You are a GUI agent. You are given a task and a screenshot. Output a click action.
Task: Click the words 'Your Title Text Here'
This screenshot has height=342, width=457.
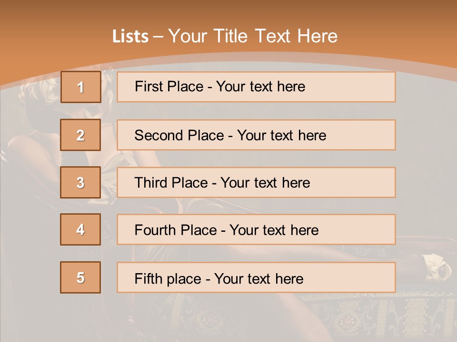tap(253, 36)
